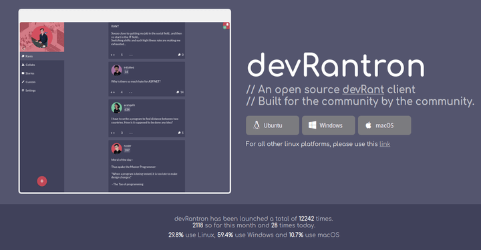481x250 pixels.
Task: Click 'Built for the community by the community.' line
Action: point(360,101)
